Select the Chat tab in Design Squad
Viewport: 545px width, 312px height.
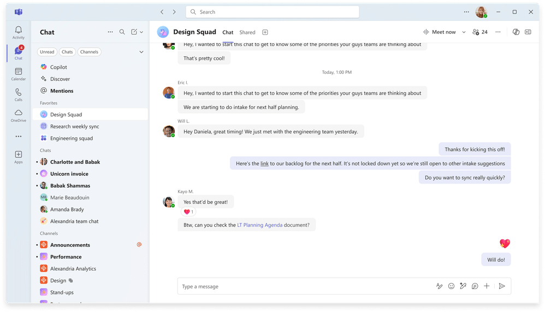pyautogui.click(x=228, y=33)
